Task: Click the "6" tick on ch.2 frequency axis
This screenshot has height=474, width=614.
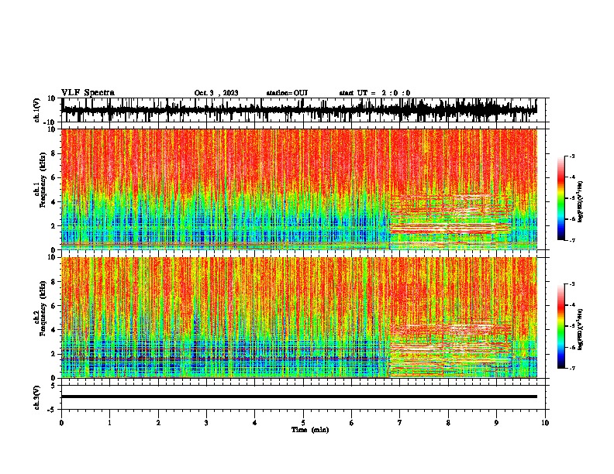Action: pos(54,306)
